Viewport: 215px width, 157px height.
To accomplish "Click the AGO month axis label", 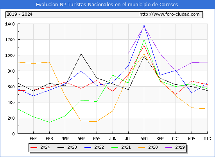I will [x=144, y=139].
